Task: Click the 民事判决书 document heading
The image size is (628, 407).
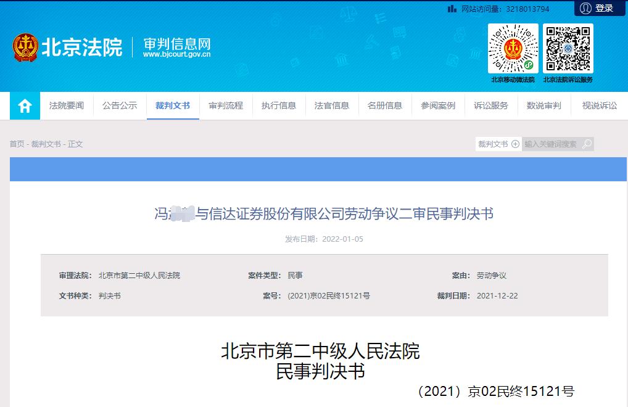Action: 320,371
